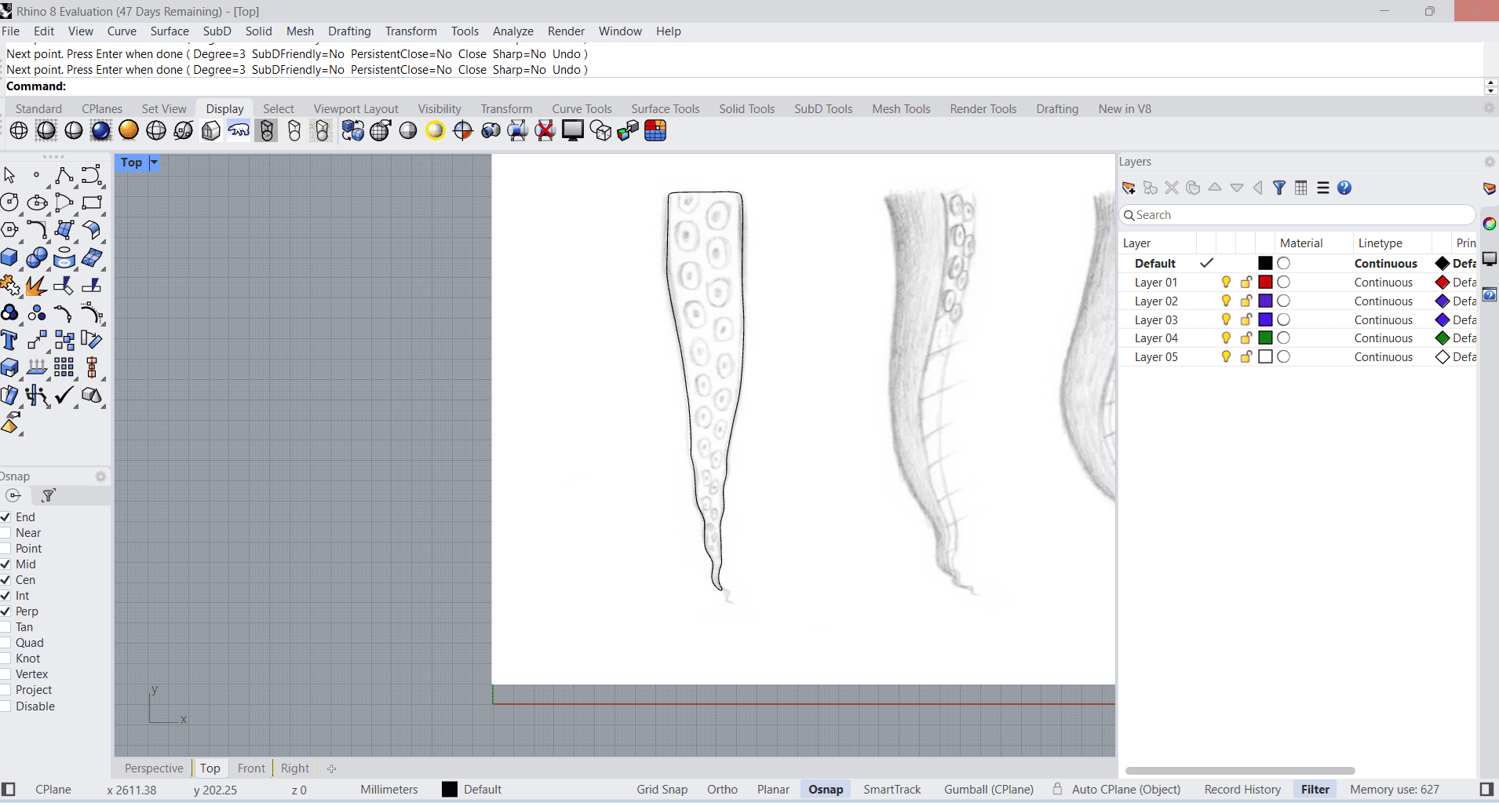Toggle the lock icon of Layer 01

point(1246,282)
